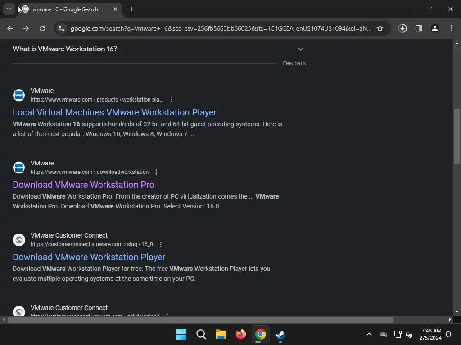Click the scroll down arrow
The image size is (461, 345).
457,312
